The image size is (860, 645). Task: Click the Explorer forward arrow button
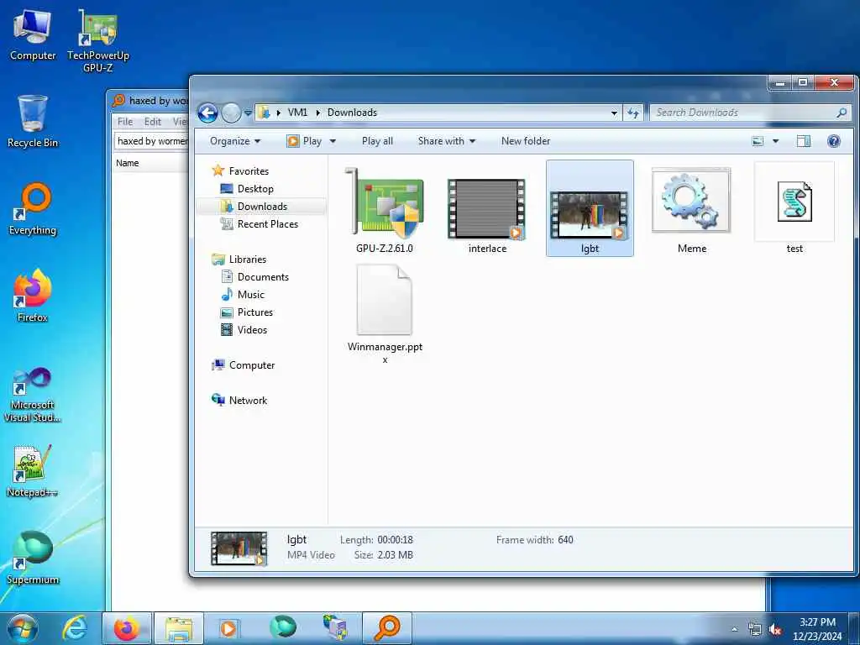click(231, 113)
